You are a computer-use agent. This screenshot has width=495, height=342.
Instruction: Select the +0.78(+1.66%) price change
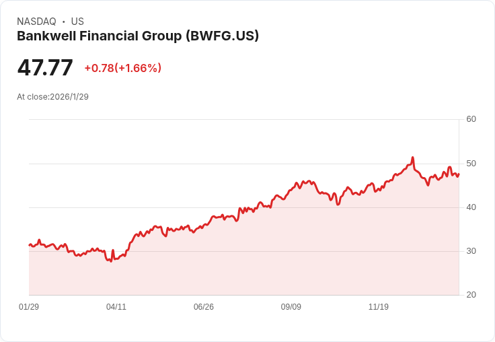(x=122, y=68)
